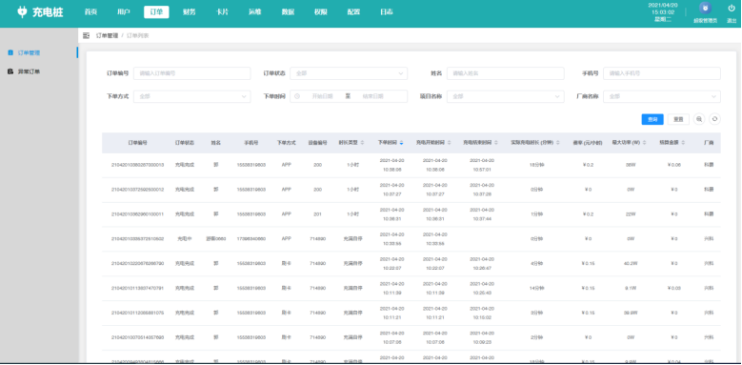Click the blue 查询 button

click(652, 119)
